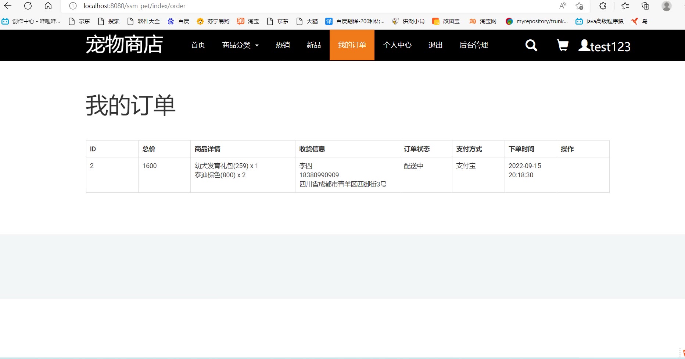
Task: Open the browser extensions puzzle icon
Action: pos(603,6)
